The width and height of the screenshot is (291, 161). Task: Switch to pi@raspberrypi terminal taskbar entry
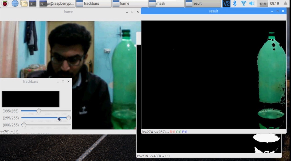(x=57, y=3)
